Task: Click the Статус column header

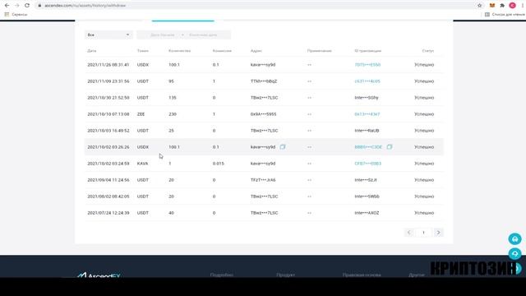Action: pos(427,51)
